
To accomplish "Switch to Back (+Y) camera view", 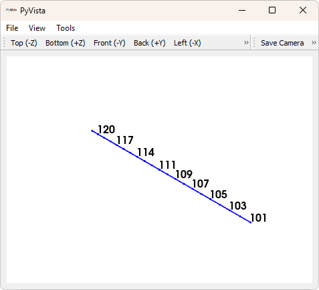I will (x=150, y=43).
